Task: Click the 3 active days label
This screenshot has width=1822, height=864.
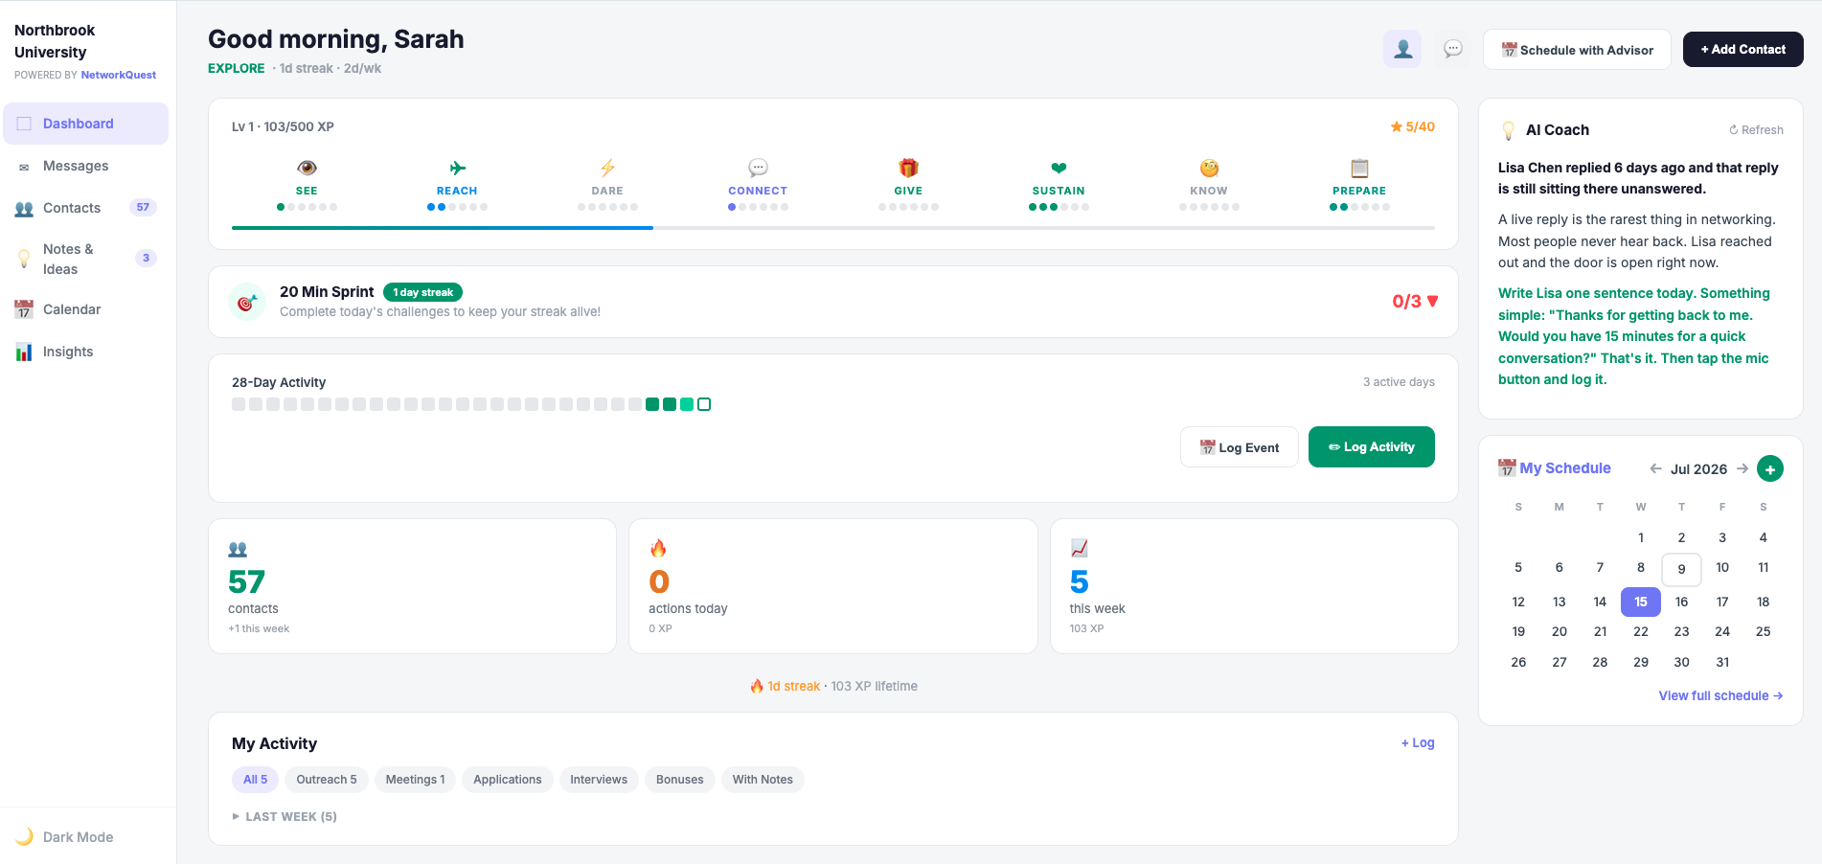Action: 1399,382
